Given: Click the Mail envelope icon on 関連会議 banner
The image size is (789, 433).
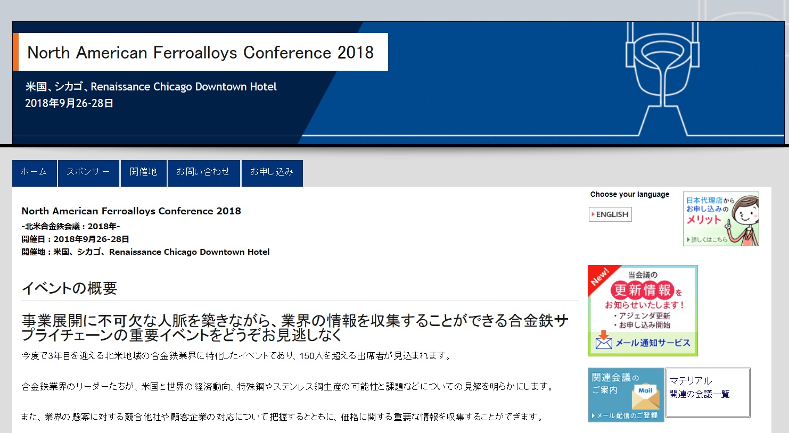Looking at the screenshot, I should [x=645, y=396].
